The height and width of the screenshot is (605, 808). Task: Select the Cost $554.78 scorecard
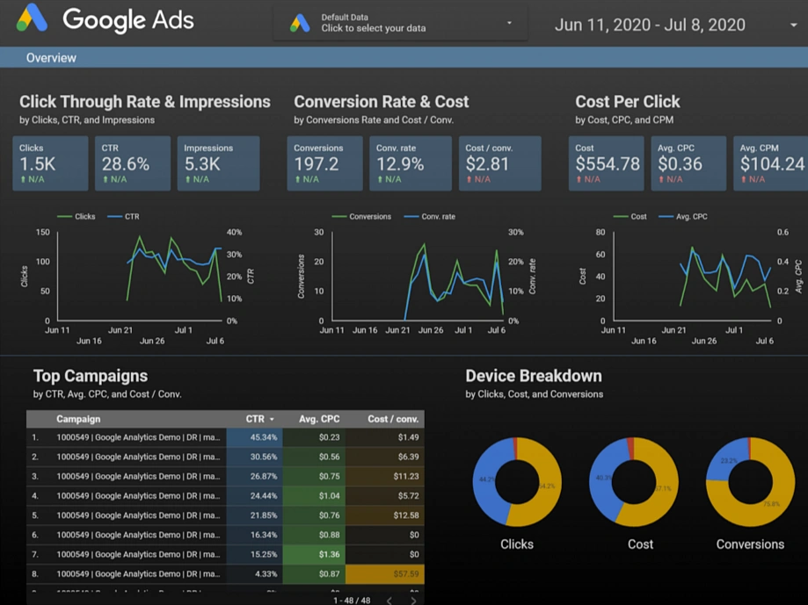click(x=607, y=163)
